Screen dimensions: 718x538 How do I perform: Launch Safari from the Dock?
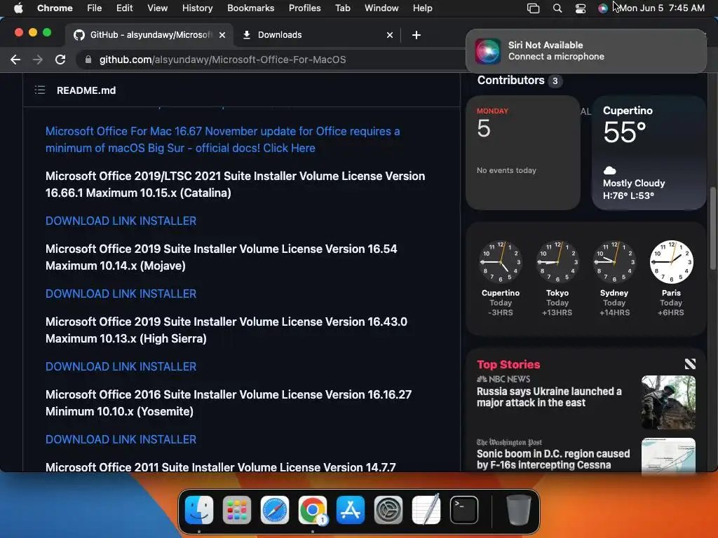[x=275, y=510]
